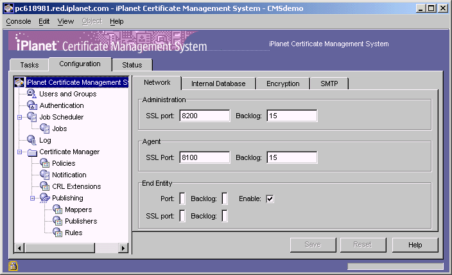This screenshot has width=452, height=275.
Task: Click the End Entity Port Backlog field
Action: coord(225,199)
